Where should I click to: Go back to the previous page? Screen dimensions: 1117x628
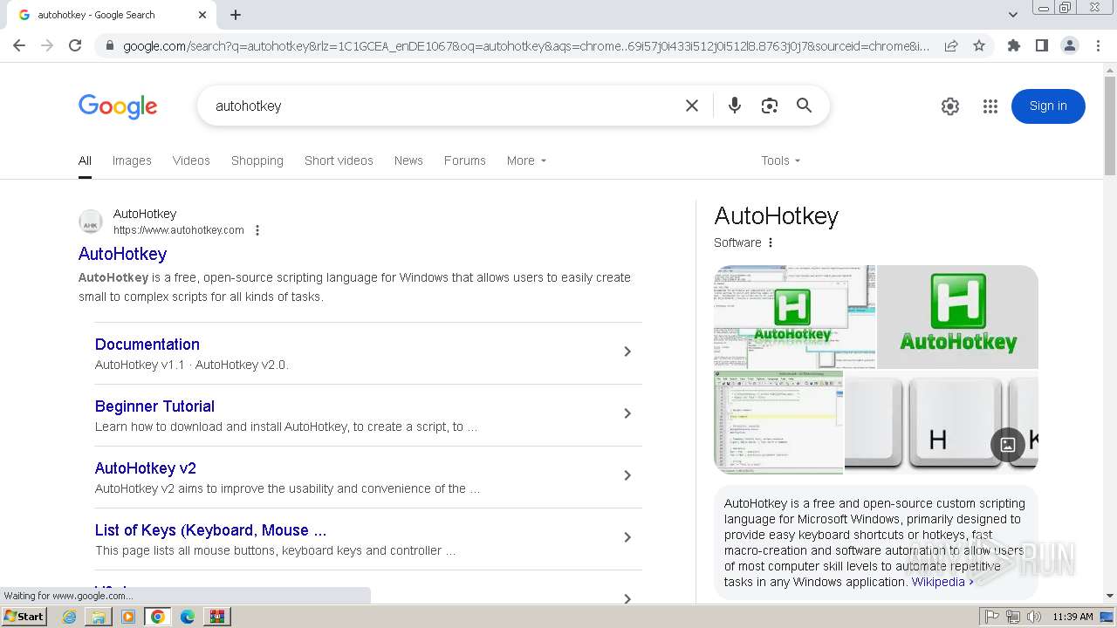(19, 45)
